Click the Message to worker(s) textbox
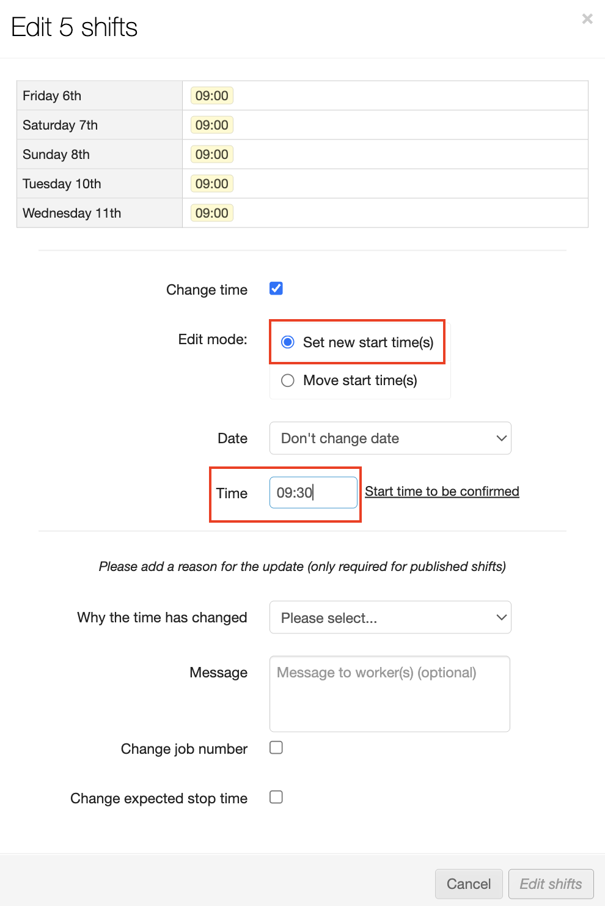605x906 pixels. coord(389,694)
